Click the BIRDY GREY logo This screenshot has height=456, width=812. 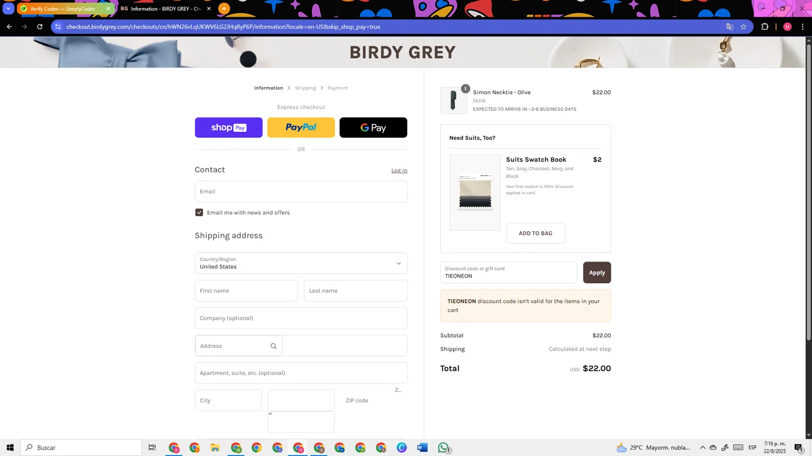[402, 52]
